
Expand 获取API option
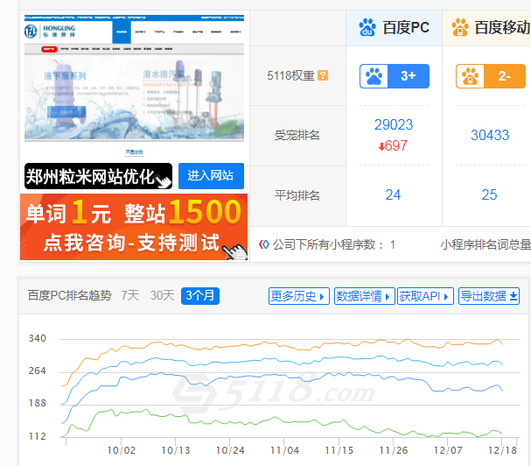[x=425, y=296]
